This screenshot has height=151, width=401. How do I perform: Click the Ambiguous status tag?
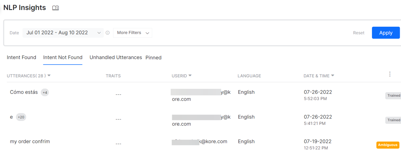388,145
